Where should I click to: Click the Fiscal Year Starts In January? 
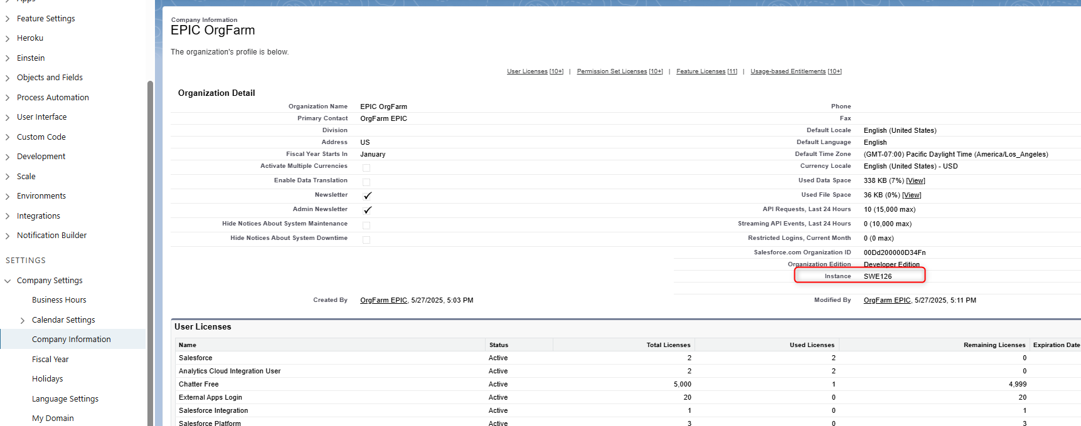(x=373, y=155)
